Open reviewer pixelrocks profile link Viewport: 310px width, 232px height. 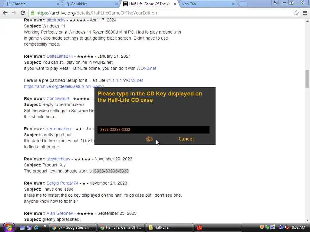click(56, 20)
